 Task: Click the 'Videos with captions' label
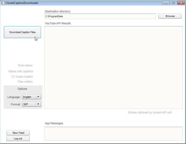[x=21, y=71]
